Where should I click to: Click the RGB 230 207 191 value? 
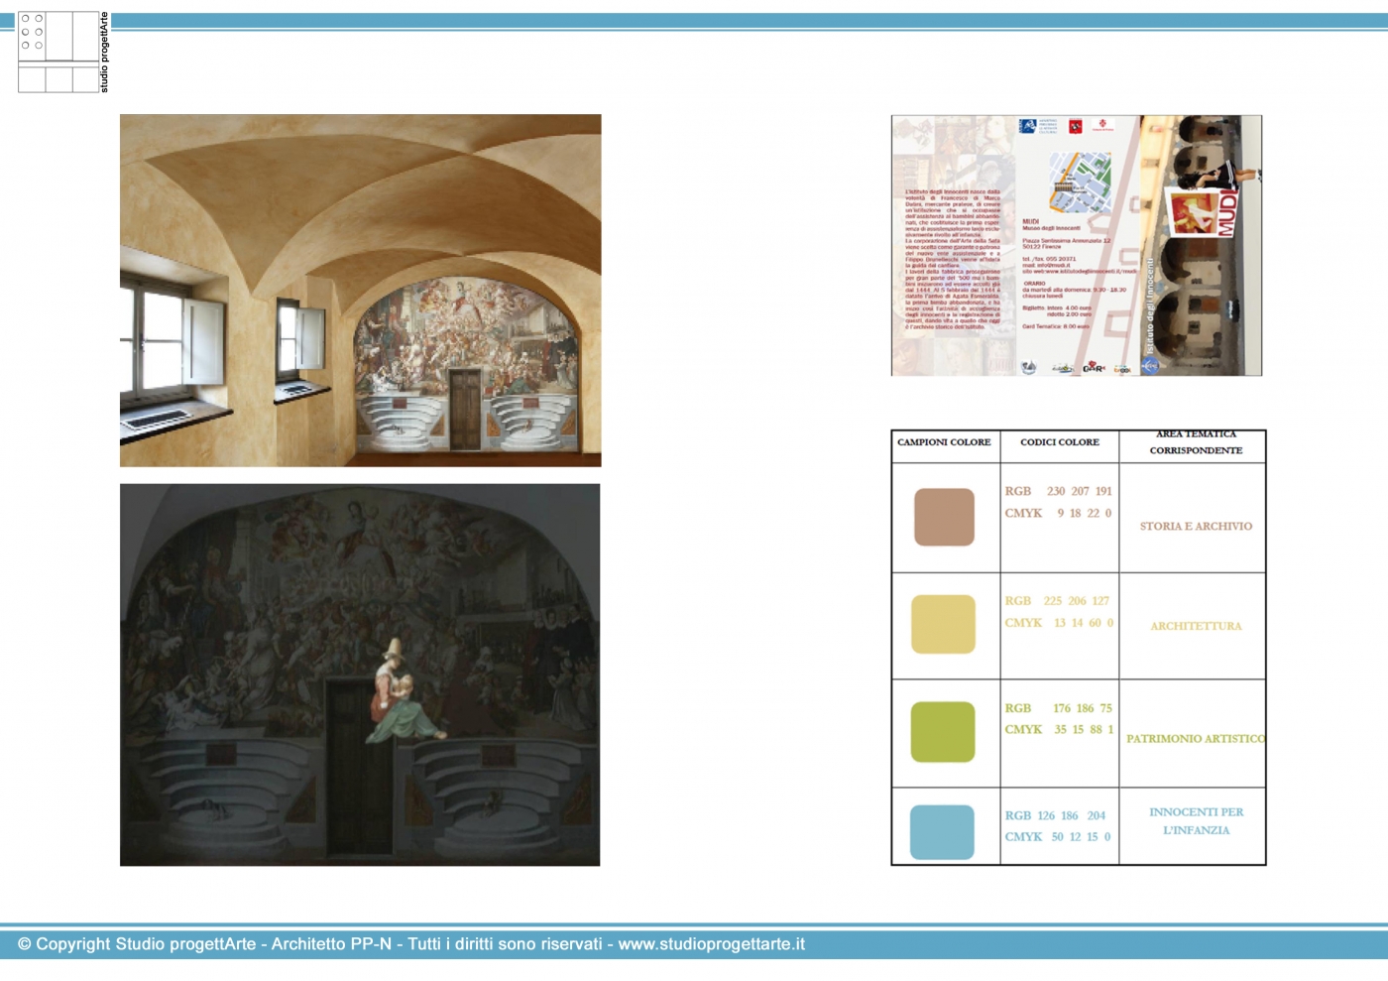(1058, 491)
